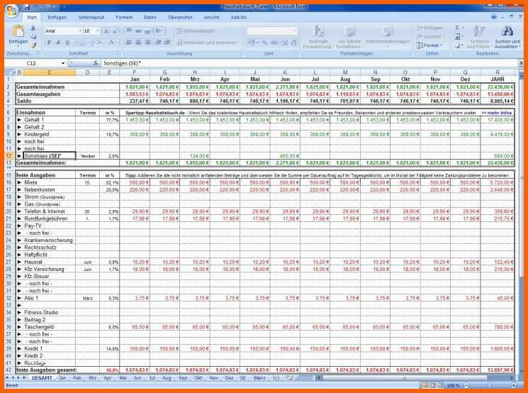Open the Name Box dropdown arrow
528x393 pixels.
tap(63, 63)
